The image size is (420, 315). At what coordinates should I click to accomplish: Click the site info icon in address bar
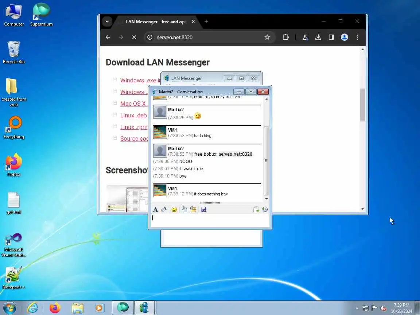tap(150, 37)
